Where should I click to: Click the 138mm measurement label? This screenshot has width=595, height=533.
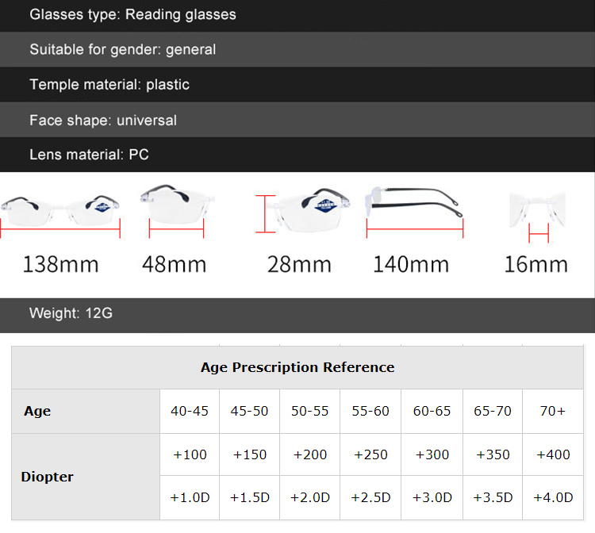[x=61, y=264]
